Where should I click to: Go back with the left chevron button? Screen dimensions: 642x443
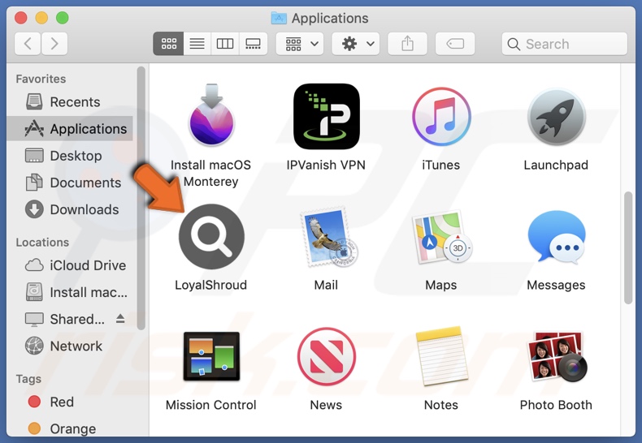tap(28, 43)
